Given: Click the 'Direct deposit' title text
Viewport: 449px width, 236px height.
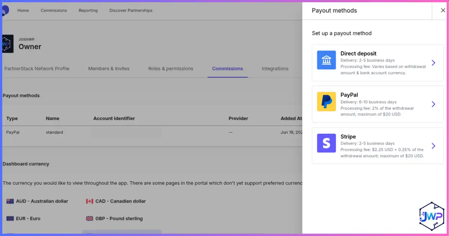Looking at the screenshot, I should coord(358,54).
